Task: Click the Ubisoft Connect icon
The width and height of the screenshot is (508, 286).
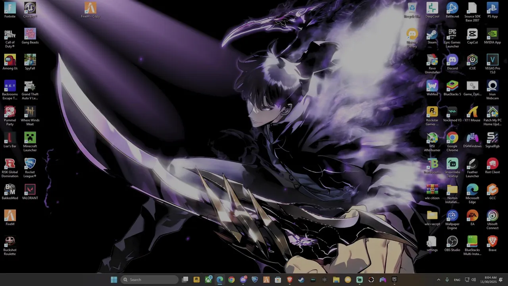Action: coord(493,220)
